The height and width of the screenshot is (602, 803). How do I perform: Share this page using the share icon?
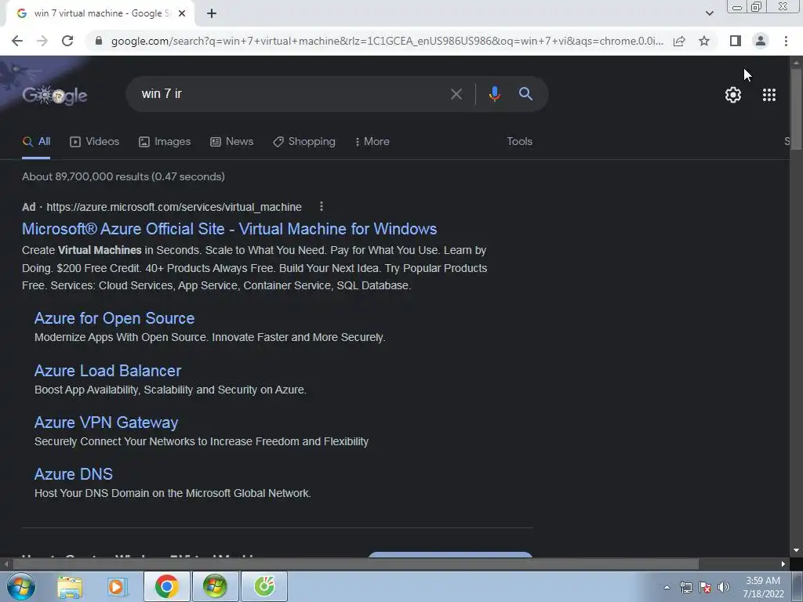click(679, 41)
